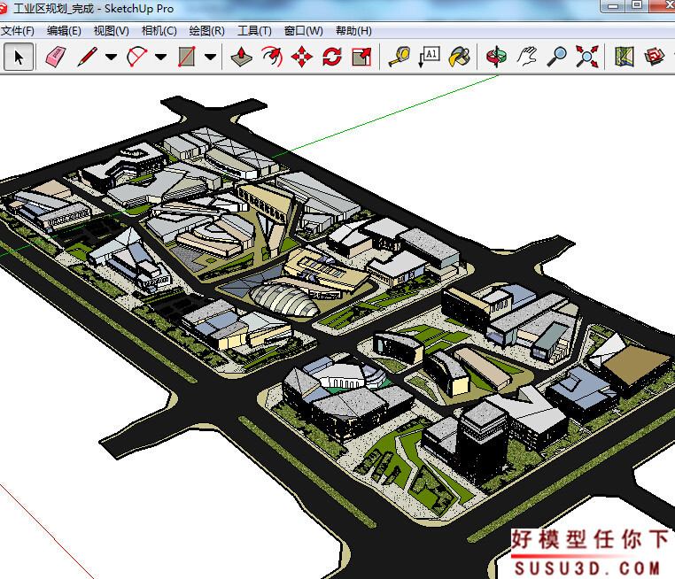Open the 编辑(E) menu
The width and height of the screenshot is (675, 579).
coord(64,31)
